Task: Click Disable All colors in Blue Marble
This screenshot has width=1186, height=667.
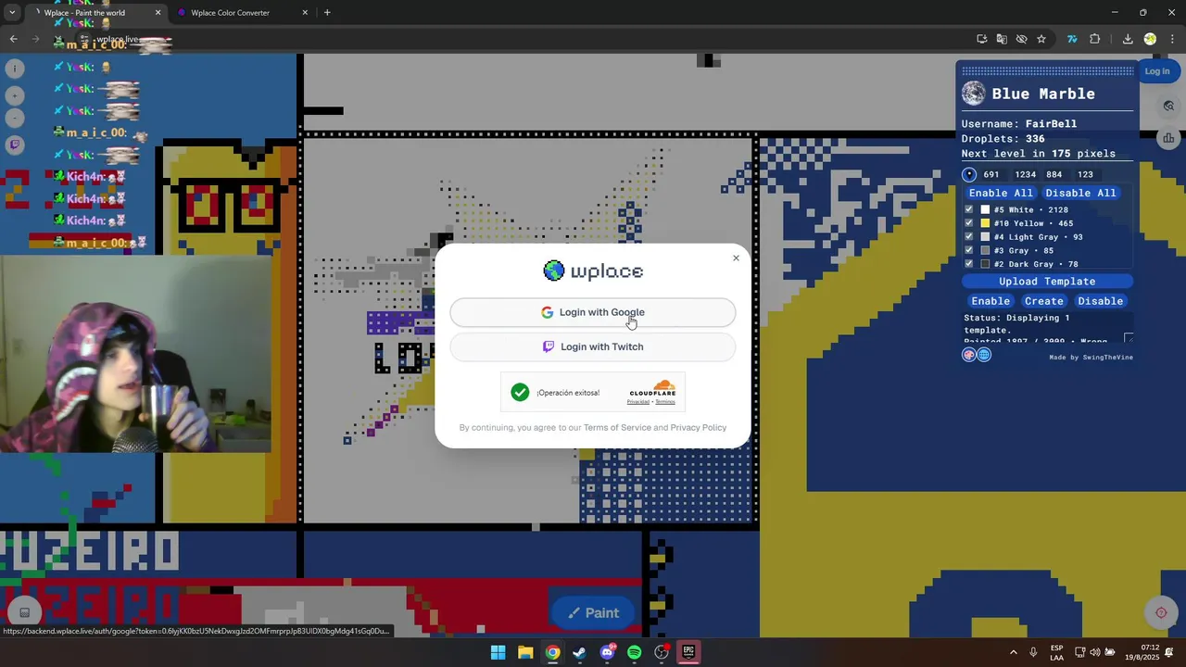Action: click(1080, 193)
